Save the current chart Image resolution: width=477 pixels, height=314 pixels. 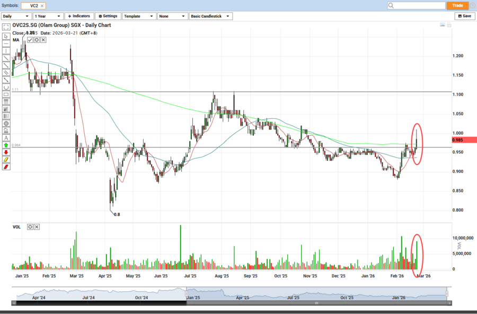(x=464, y=16)
